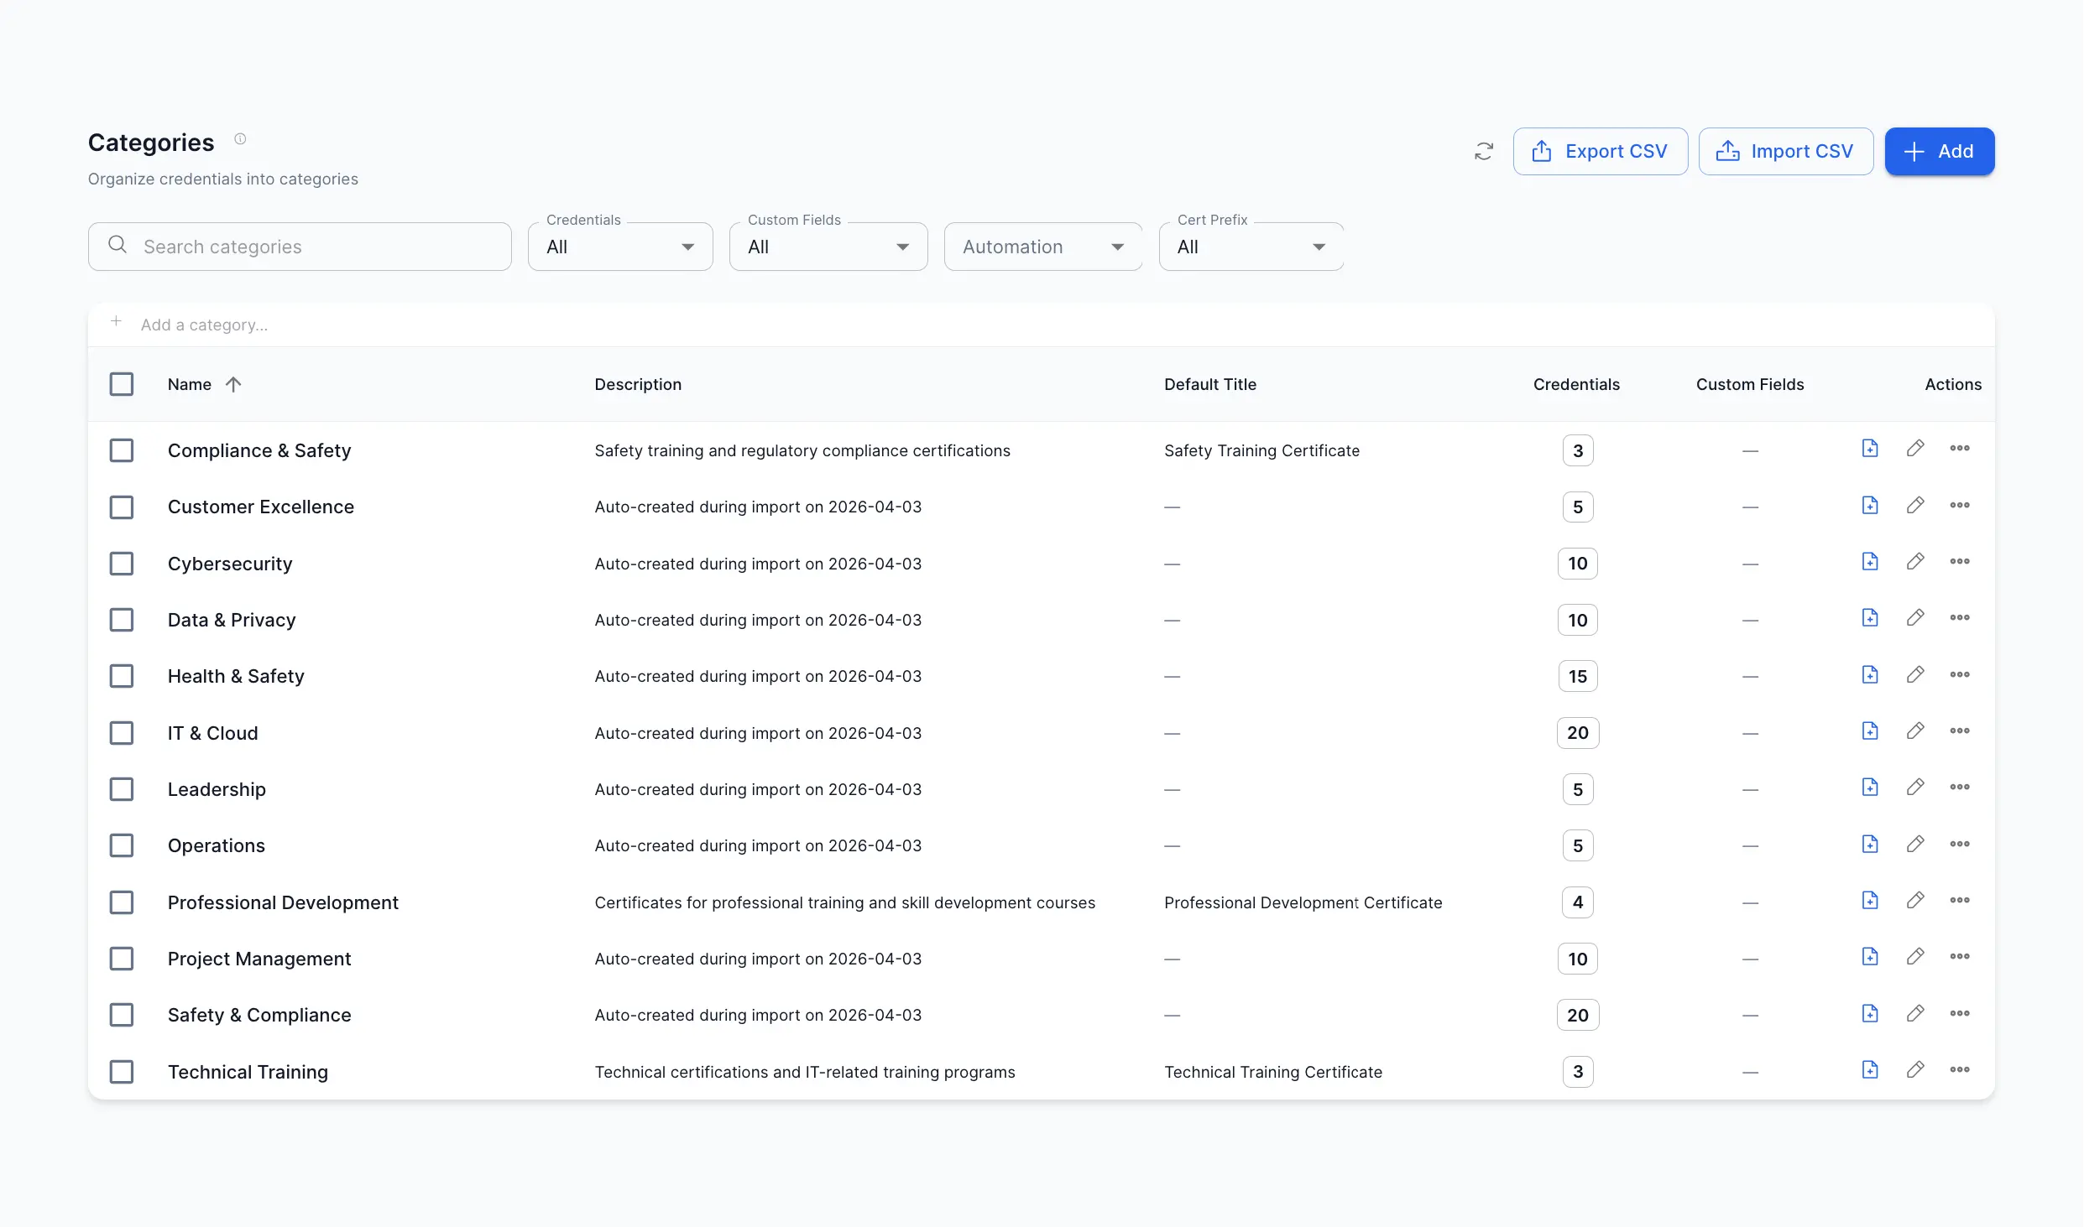Click the Search categories input field

tap(300, 246)
